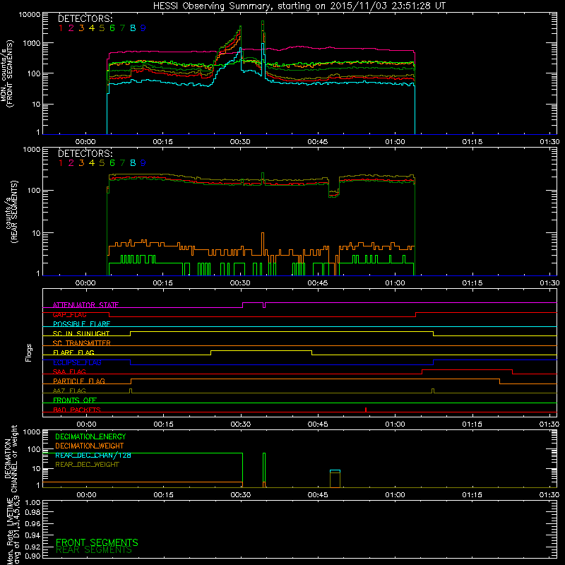Click detector number 2 in the front segments legend

[x=71, y=28]
